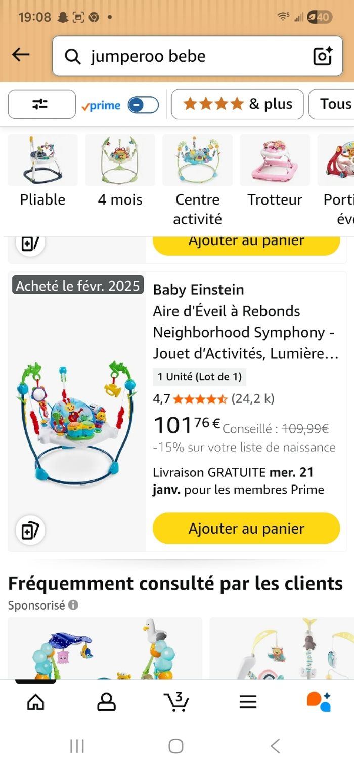
Task: Add Baby Einstein jumper to cart
Action: tap(246, 528)
